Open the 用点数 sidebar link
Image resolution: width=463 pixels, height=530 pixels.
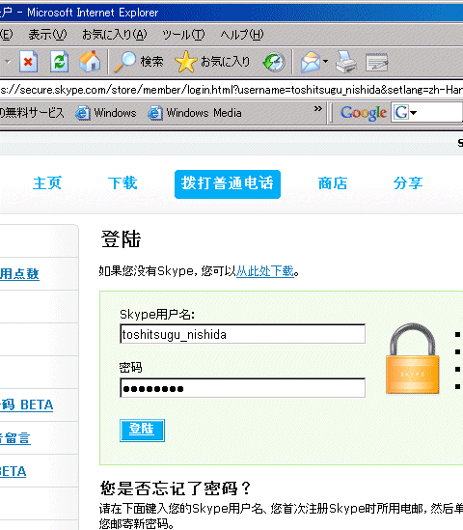19,274
